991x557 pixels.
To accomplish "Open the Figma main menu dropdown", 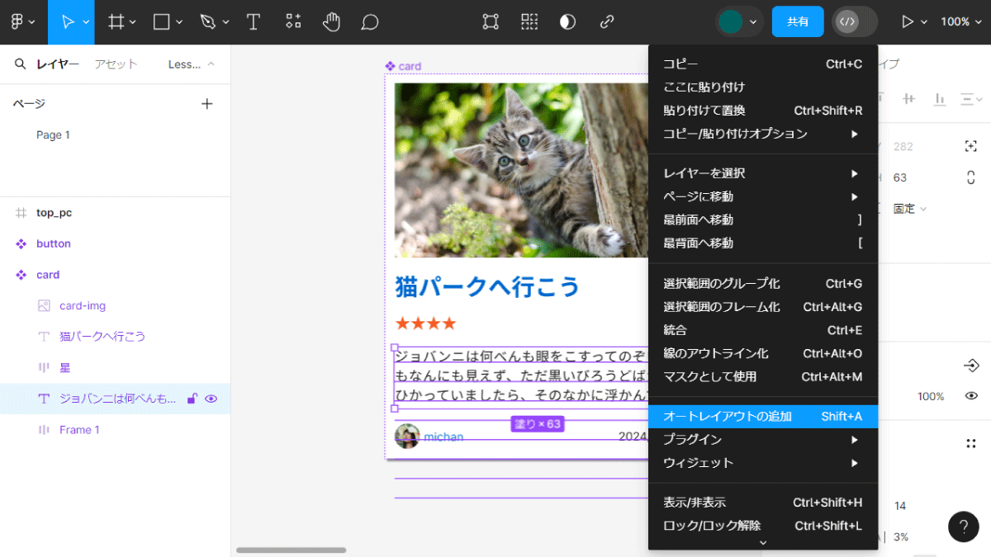I will [x=23, y=22].
